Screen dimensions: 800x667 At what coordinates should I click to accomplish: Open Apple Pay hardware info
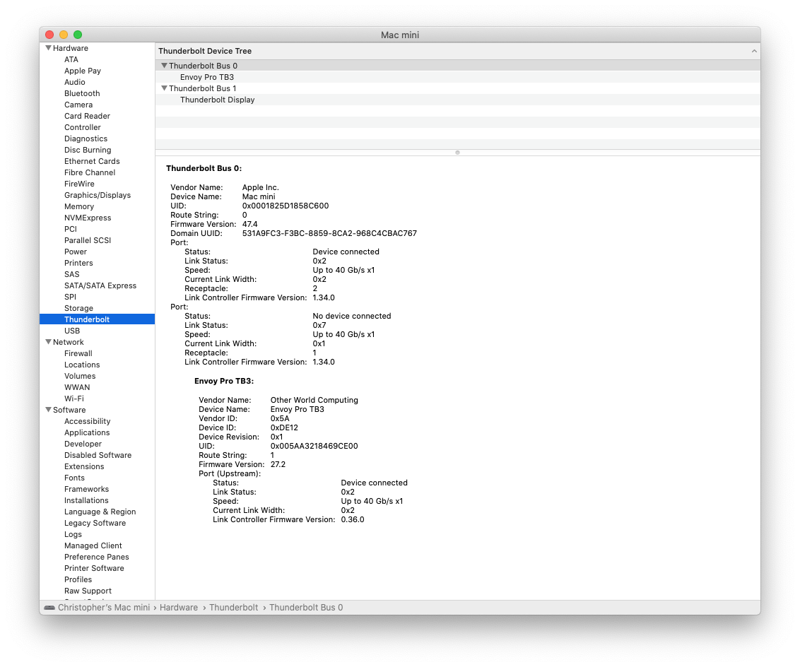(x=83, y=71)
